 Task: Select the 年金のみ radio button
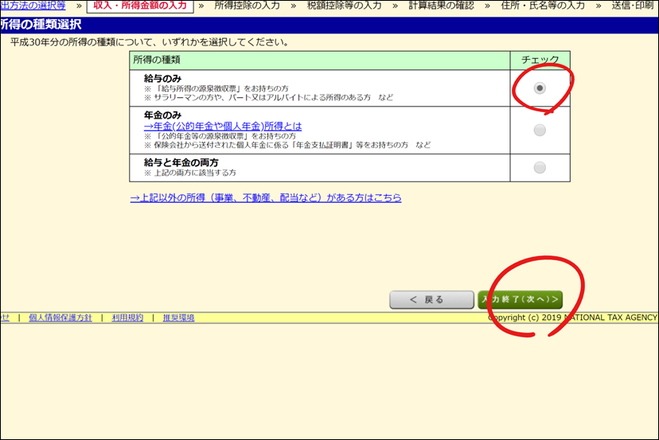540,130
